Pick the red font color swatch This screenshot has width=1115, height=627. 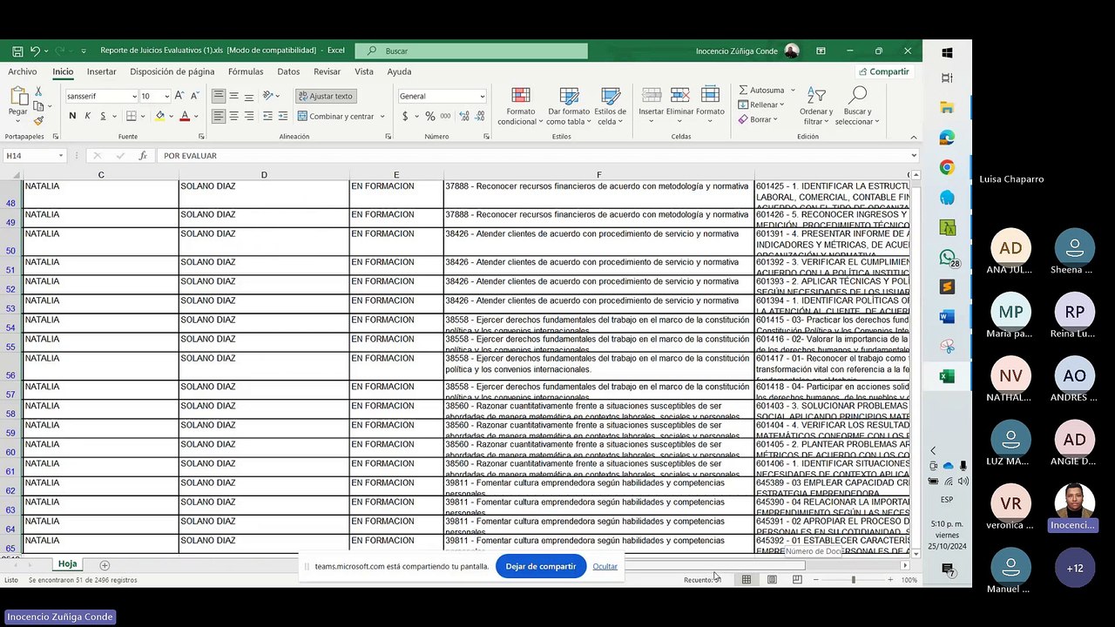click(185, 116)
